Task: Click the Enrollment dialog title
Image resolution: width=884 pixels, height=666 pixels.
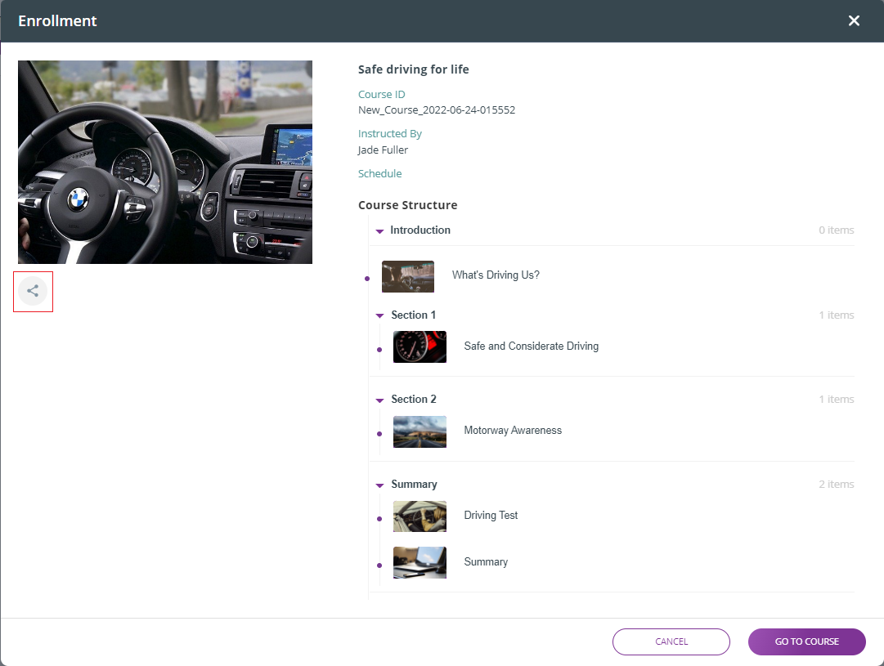Action: (x=57, y=21)
